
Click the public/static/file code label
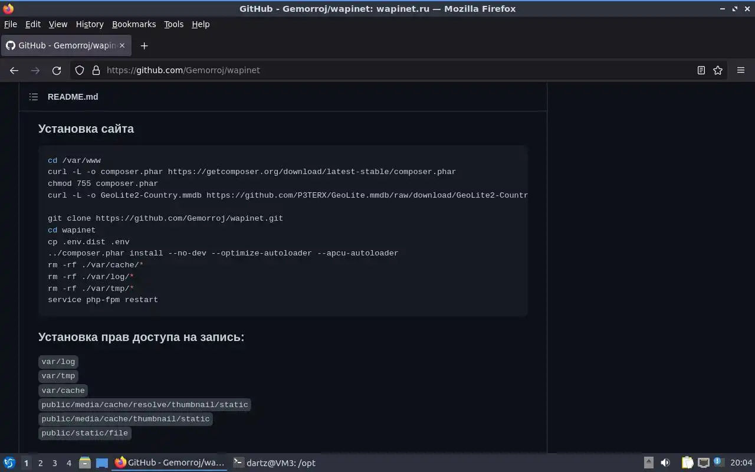(x=84, y=433)
